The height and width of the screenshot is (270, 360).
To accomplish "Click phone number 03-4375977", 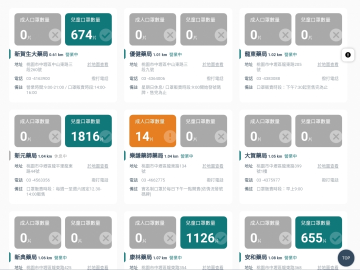I will 268,180.
